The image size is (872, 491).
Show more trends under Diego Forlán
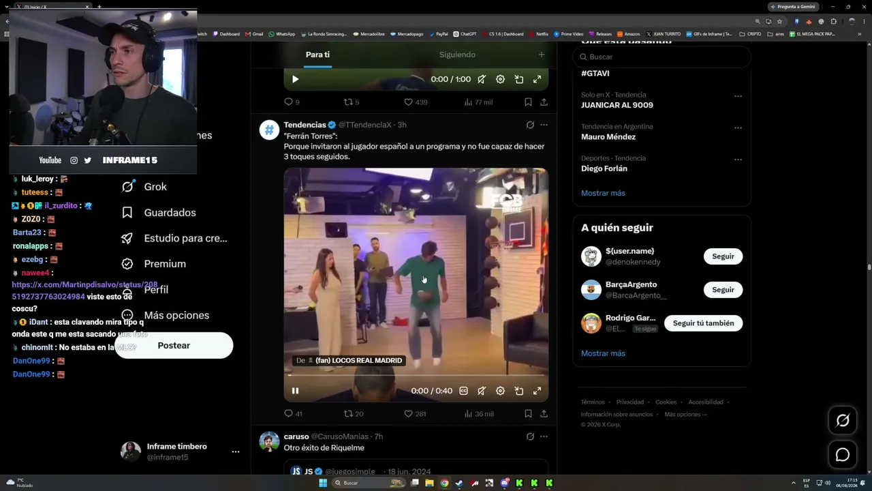[x=603, y=193]
